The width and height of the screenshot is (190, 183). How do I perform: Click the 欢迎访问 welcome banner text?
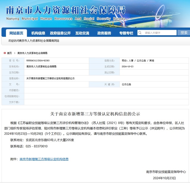point(34,41)
